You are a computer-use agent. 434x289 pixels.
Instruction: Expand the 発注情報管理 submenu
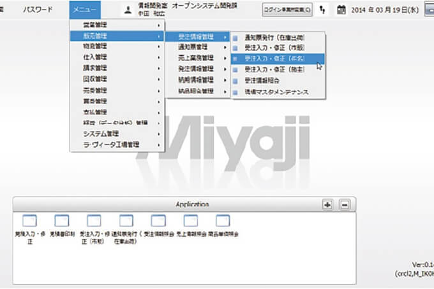tap(198, 69)
